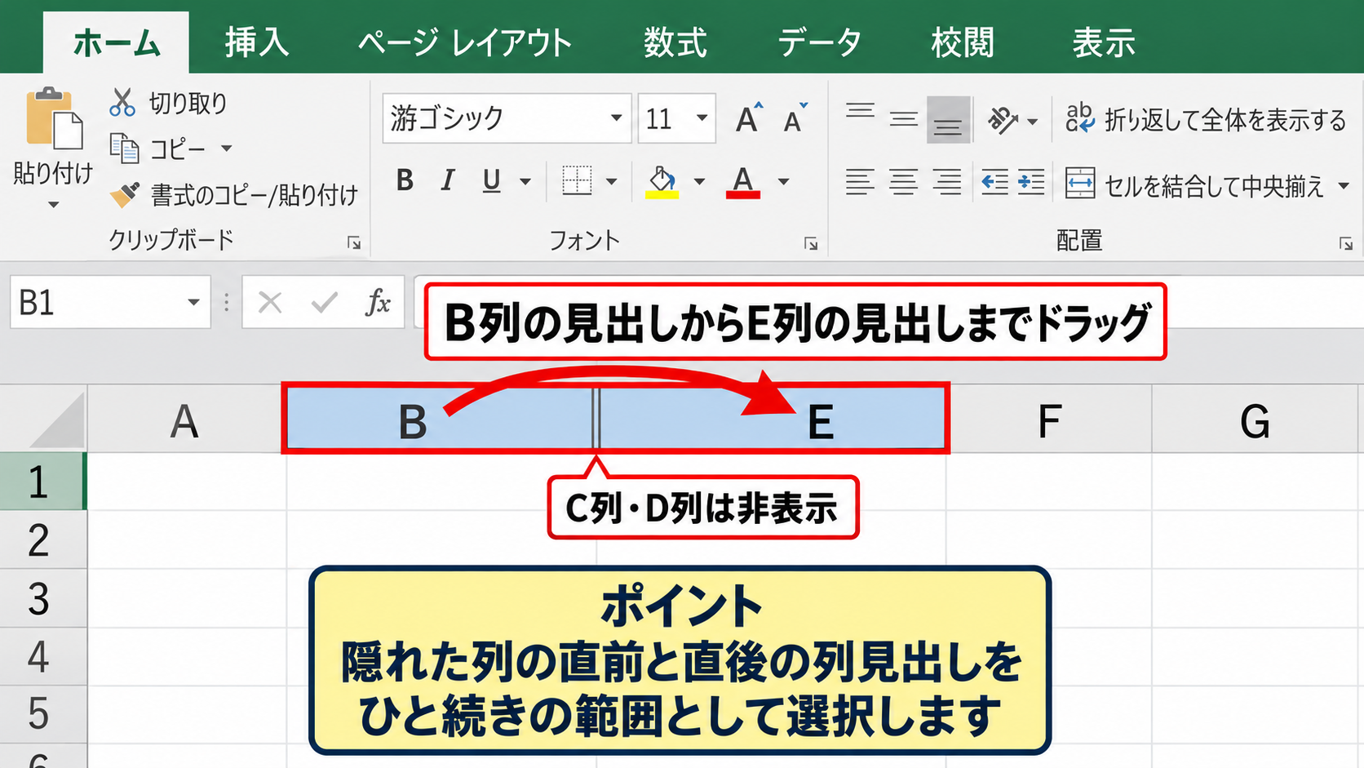
Task: Toggle Bold formatting
Action: coord(405,180)
